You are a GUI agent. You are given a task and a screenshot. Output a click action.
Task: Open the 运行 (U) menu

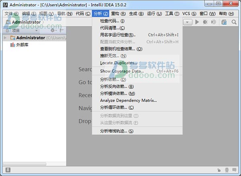coord(155,14)
